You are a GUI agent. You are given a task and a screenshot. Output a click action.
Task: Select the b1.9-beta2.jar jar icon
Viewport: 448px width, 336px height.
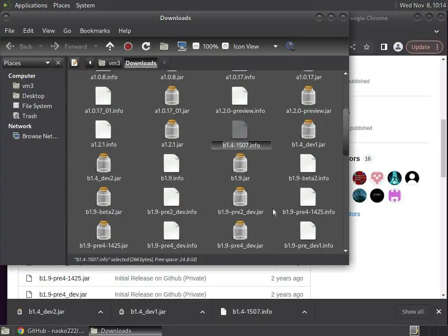(x=104, y=197)
